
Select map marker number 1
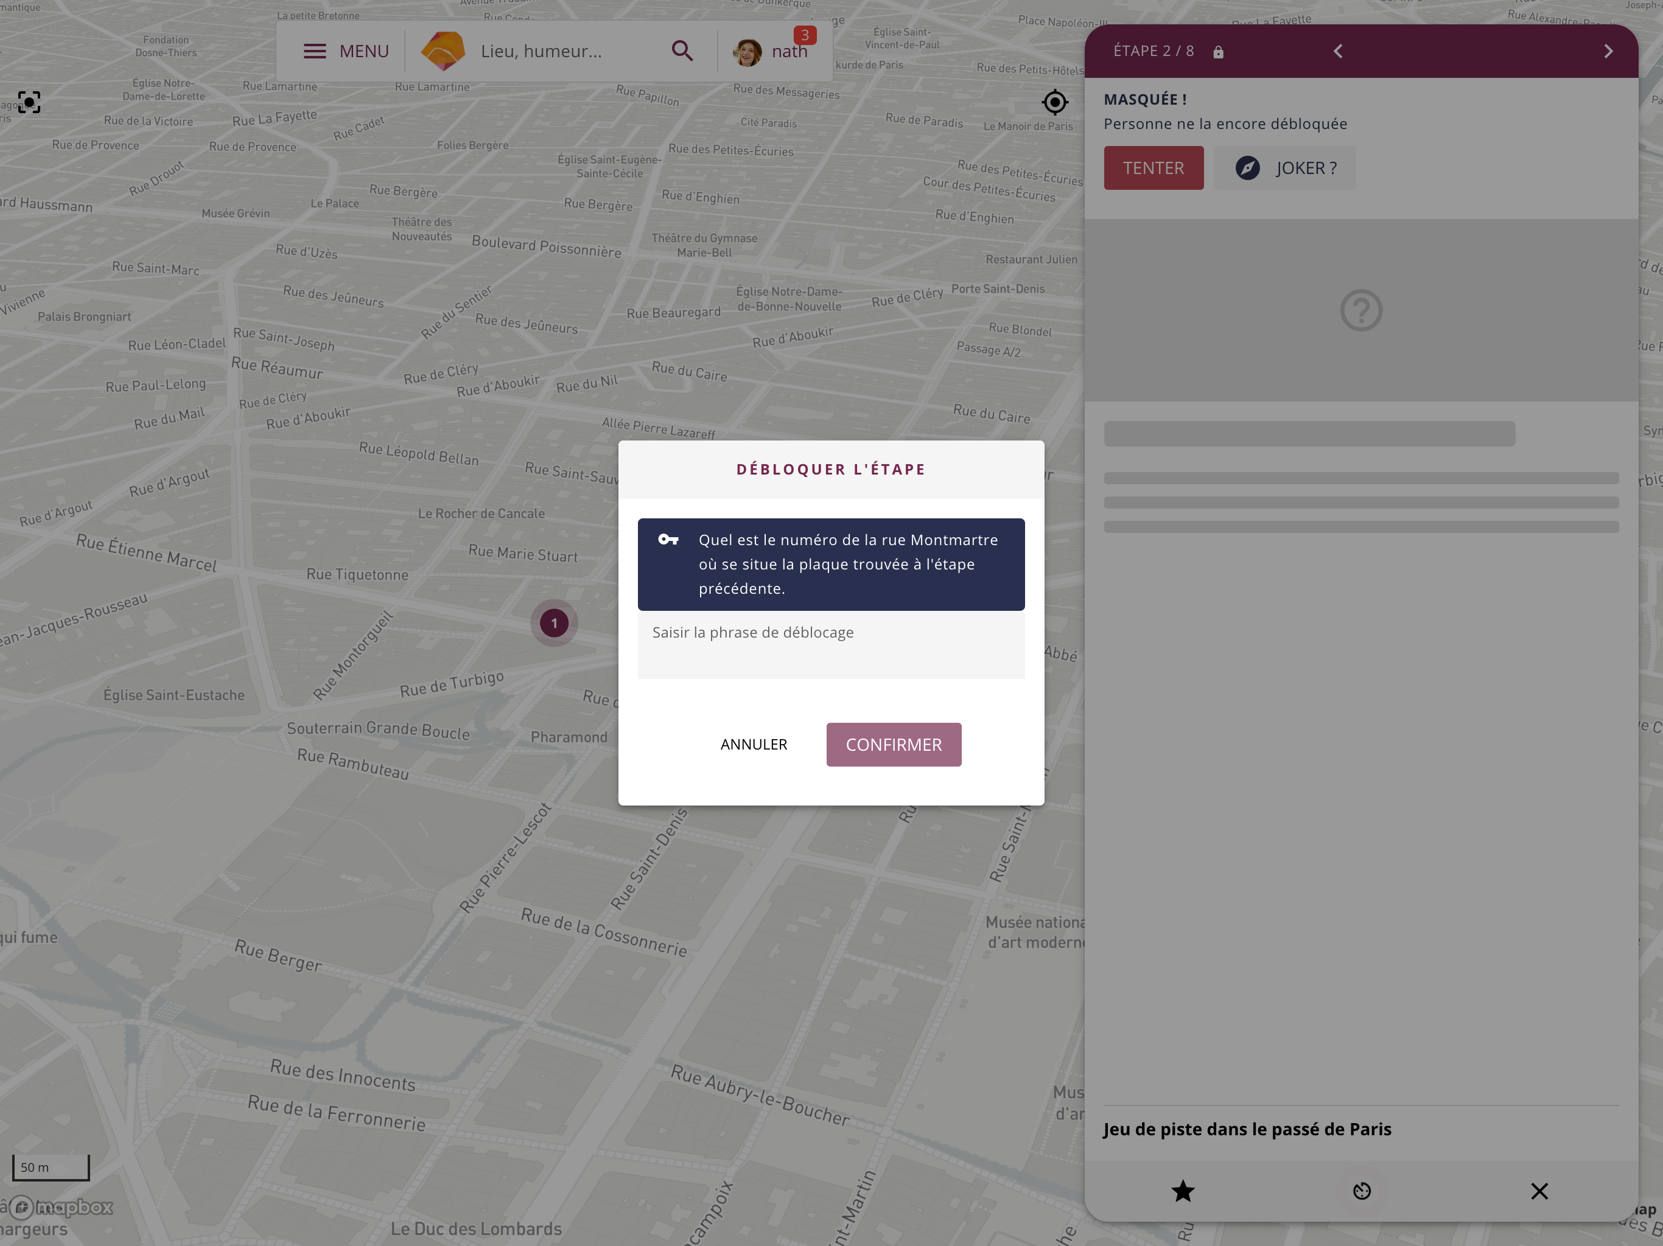point(554,623)
